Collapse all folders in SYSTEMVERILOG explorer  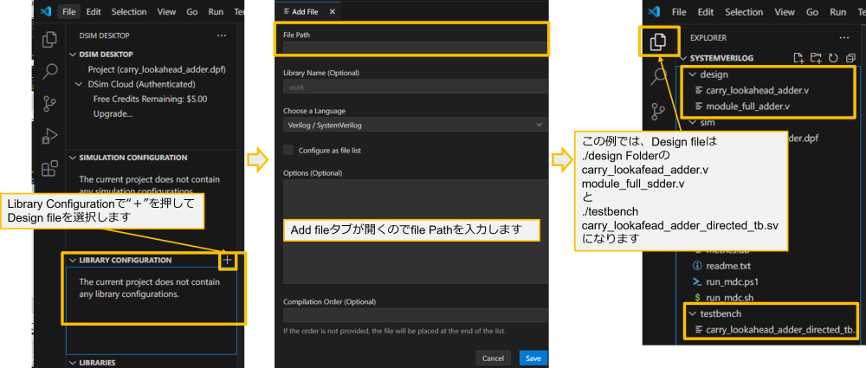click(x=850, y=58)
